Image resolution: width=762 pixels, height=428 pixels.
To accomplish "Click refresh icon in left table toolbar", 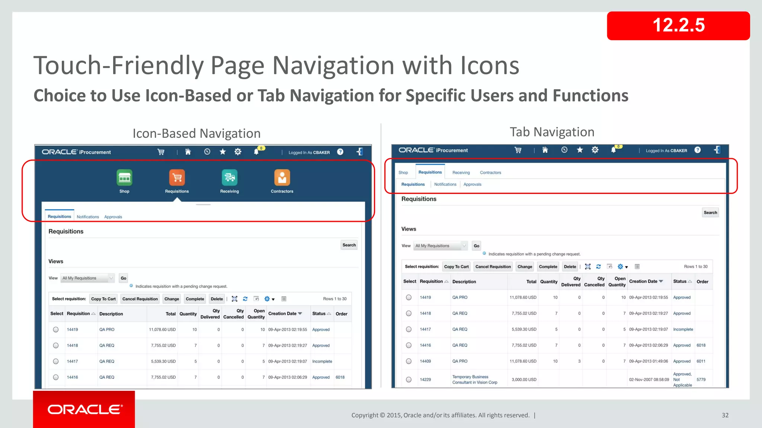I will (245, 299).
